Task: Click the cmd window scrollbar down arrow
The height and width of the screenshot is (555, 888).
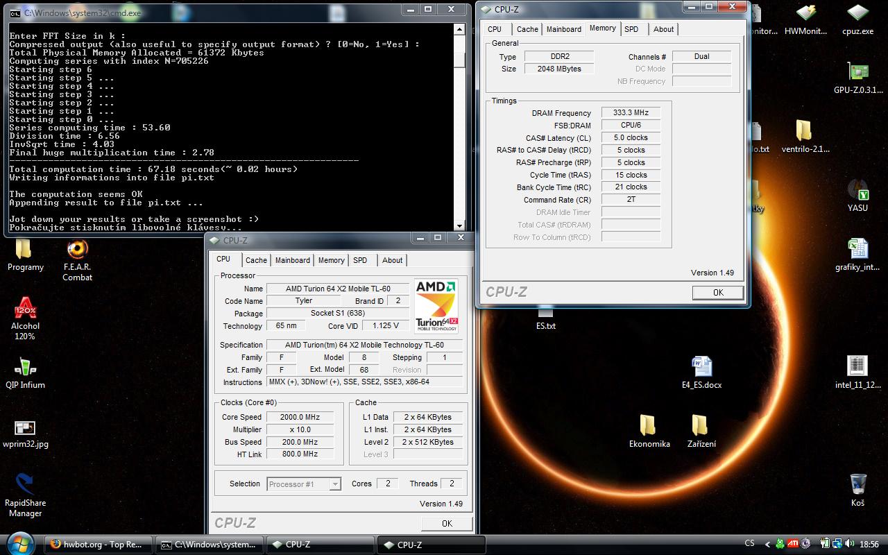Action: 459,225
